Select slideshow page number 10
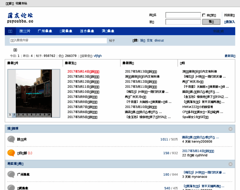 coord(49,115)
